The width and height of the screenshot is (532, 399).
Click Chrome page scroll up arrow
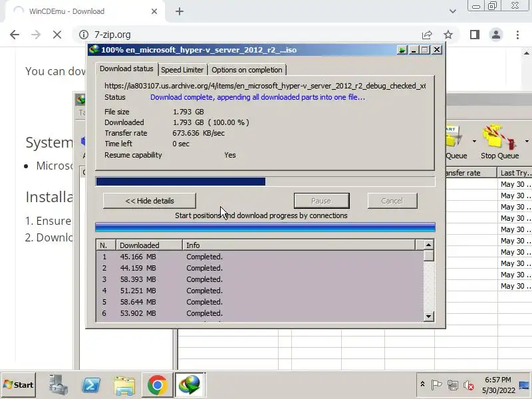click(x=527, y=53)
